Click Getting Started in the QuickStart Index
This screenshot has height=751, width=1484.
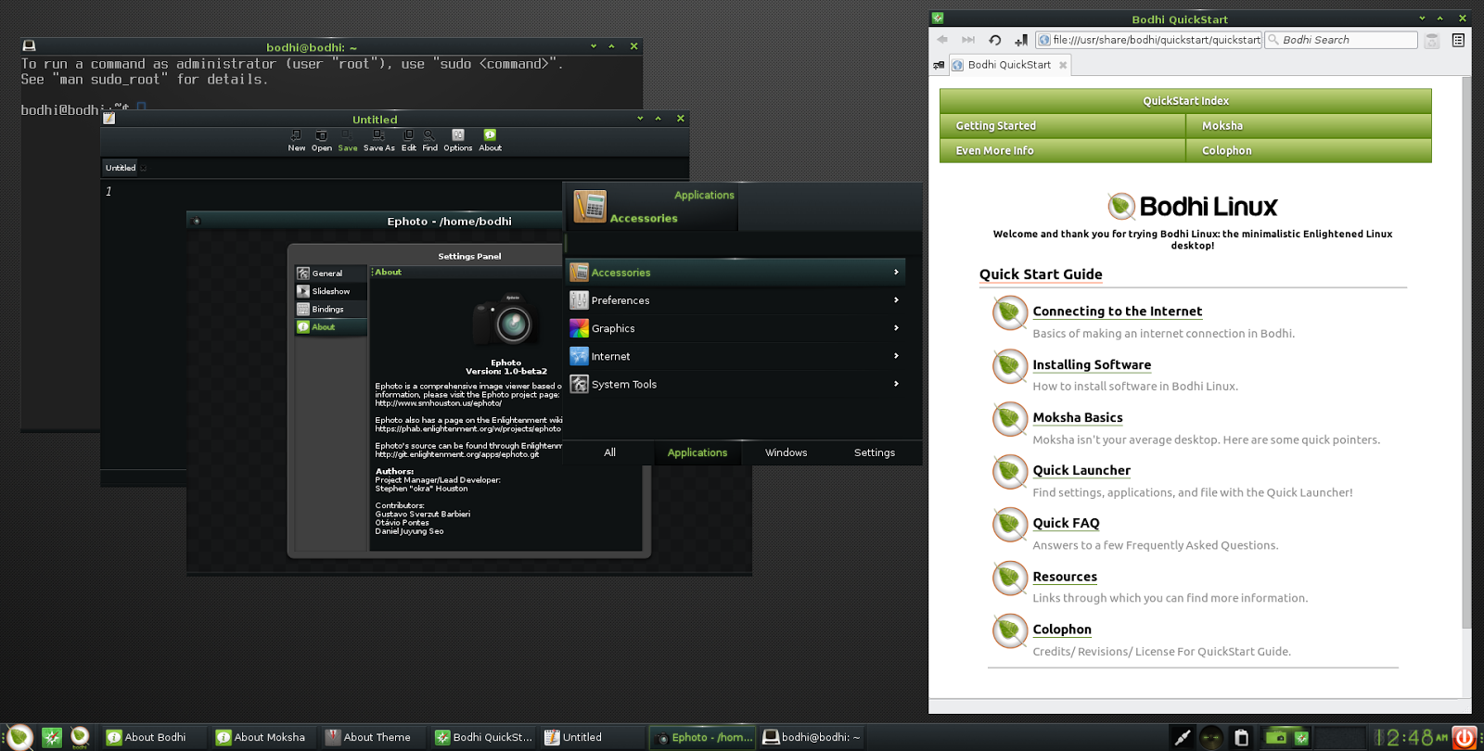point(1062,126)
